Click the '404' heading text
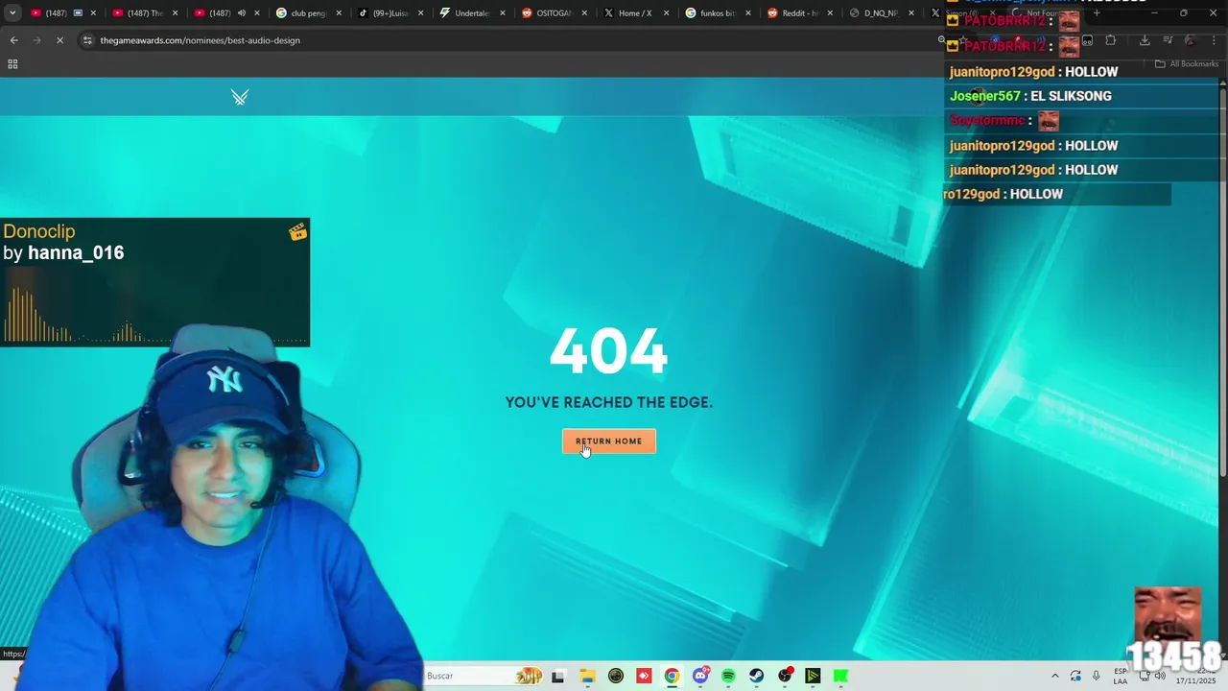The width and height of the screenshot is (1228, 691). pyautogui.click(x=608, y=351)
